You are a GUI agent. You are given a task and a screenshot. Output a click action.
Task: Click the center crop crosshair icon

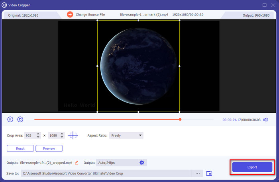(73, 135)
